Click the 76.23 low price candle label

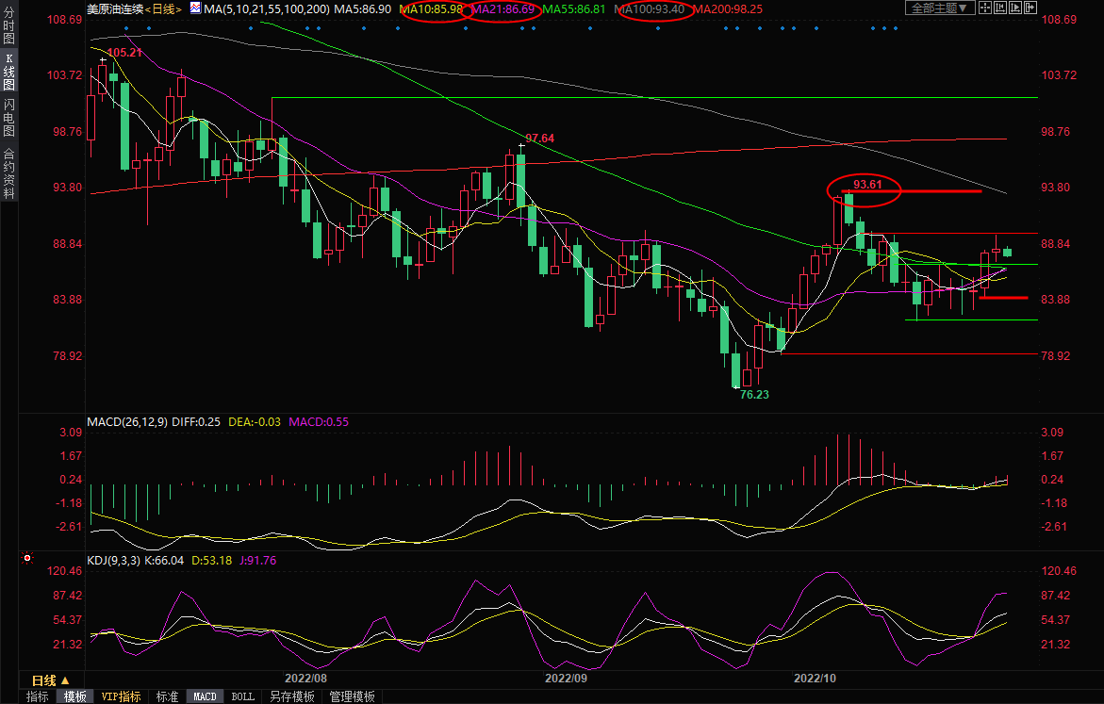(x=753, y=395)
